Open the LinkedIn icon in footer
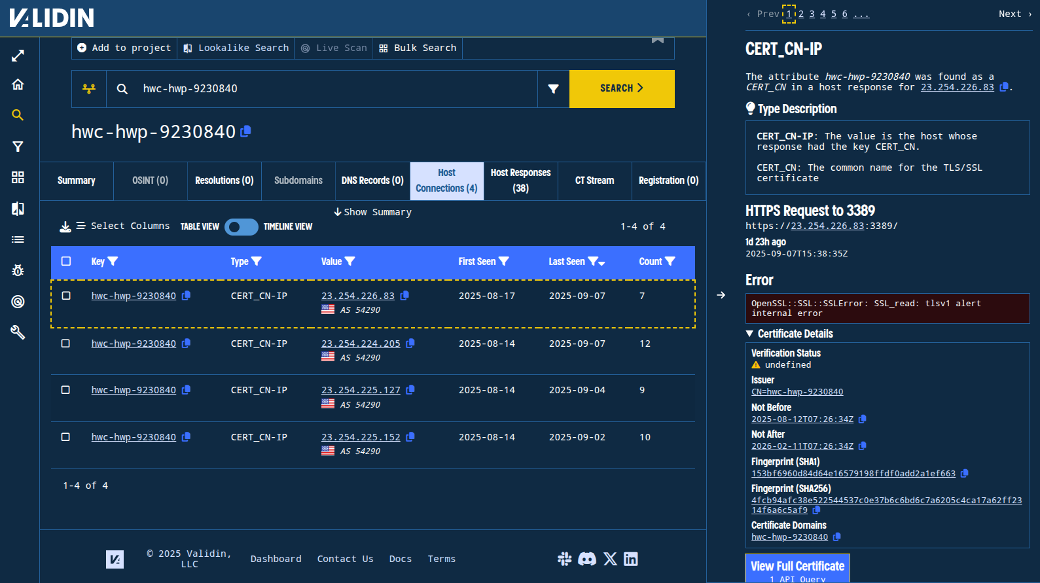 tap(631, 559)
